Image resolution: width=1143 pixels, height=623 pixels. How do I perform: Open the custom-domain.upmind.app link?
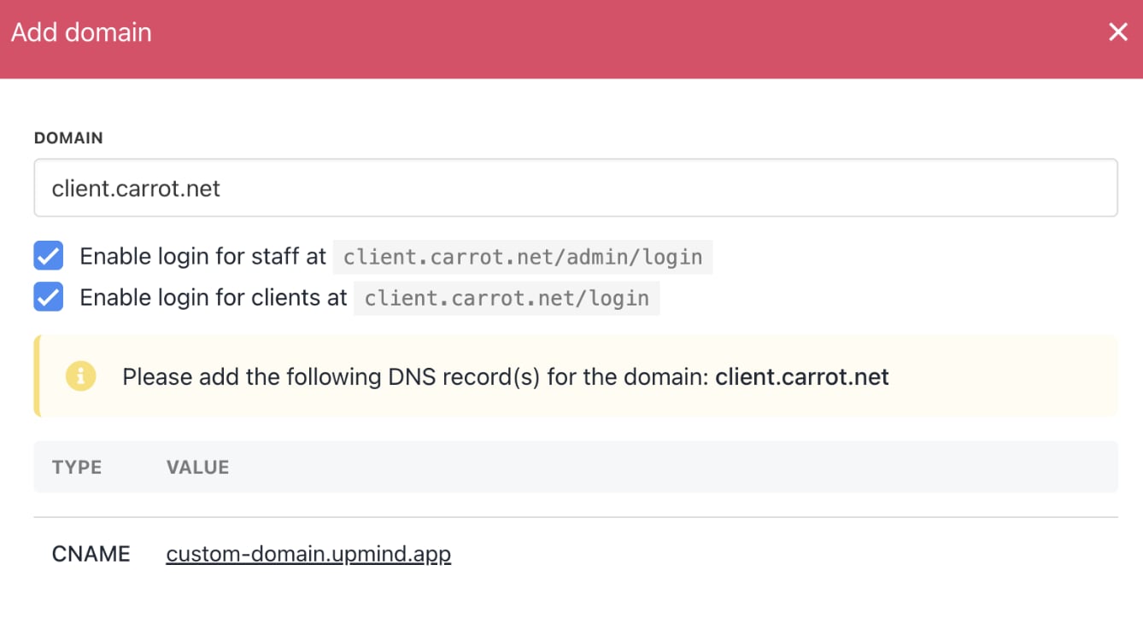pos(308,554)
